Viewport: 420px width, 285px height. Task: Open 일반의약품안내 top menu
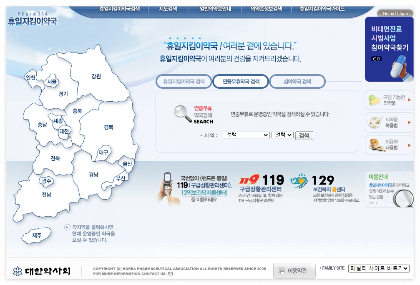coord(215,9)
